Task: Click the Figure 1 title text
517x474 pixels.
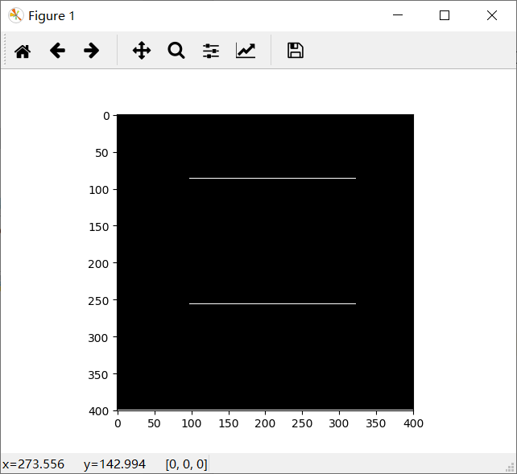Action: [52, 16]
